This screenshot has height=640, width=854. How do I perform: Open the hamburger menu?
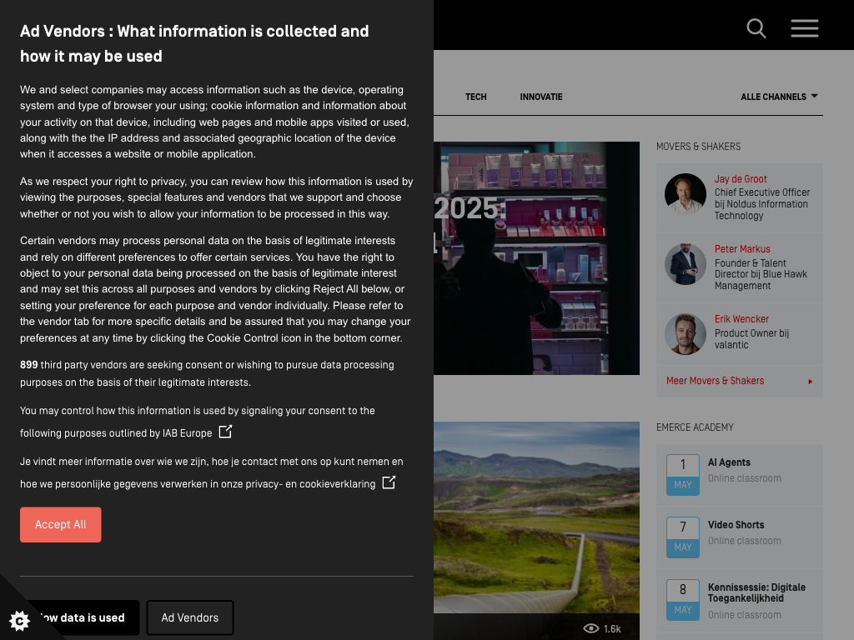click(x=804, y=28)
